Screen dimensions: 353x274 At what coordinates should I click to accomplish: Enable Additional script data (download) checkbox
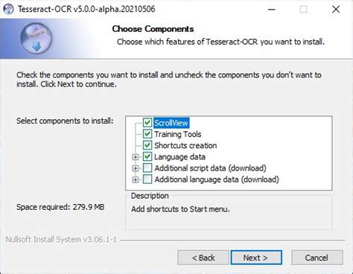tap(147, 168)
